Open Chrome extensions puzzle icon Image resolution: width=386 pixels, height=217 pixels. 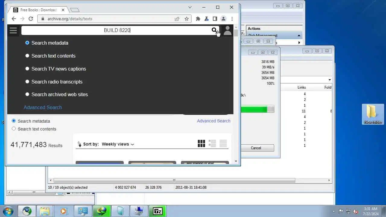[x=198, y=19]
